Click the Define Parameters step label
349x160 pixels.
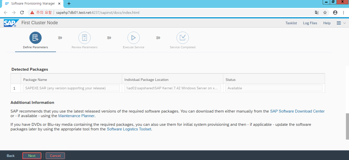pyautogui.click(x=36, y=47)
